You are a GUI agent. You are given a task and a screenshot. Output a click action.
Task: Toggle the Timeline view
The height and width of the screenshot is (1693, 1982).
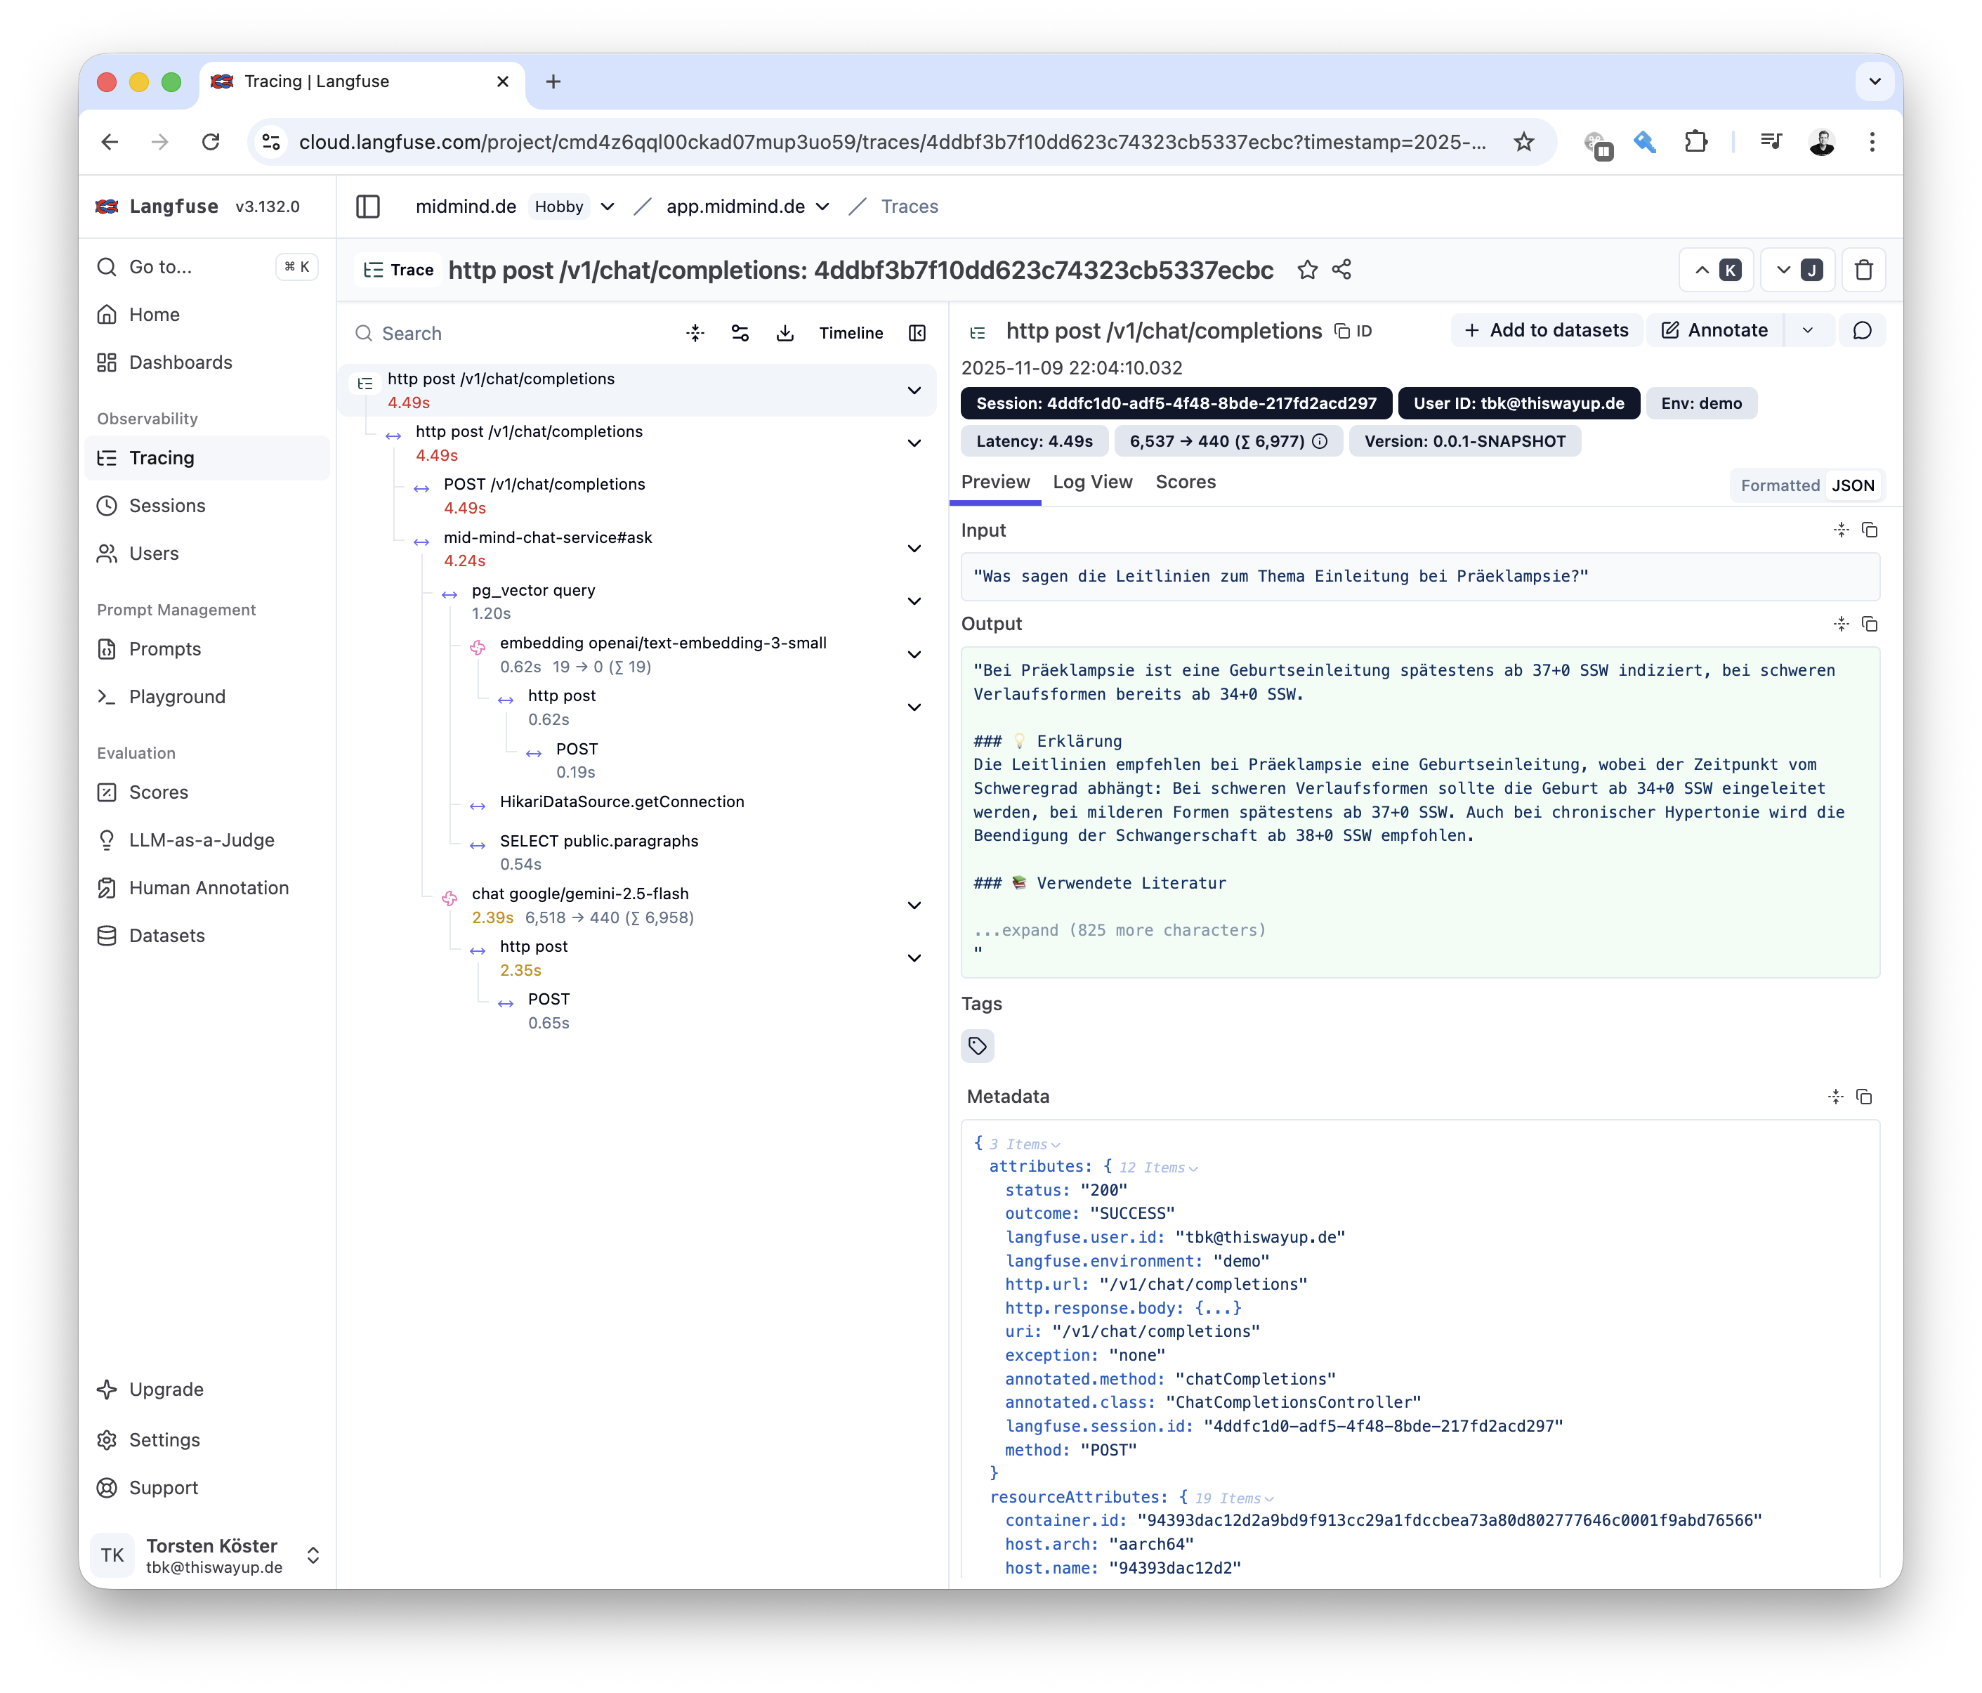click(x=851, y=333)
